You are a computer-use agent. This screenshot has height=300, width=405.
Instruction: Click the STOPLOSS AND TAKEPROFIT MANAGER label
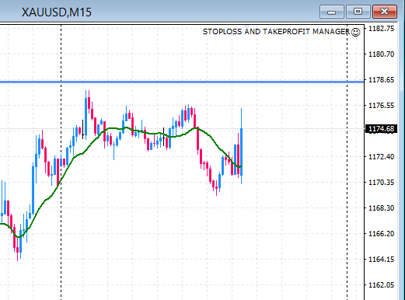click(276, 32)
